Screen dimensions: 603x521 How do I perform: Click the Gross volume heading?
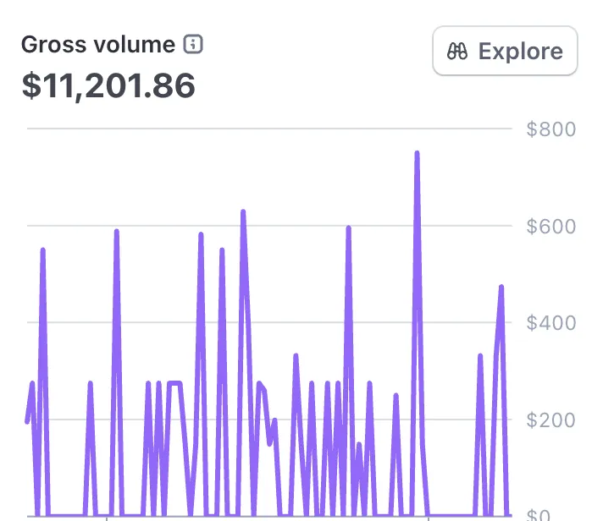tap(98, 45)
